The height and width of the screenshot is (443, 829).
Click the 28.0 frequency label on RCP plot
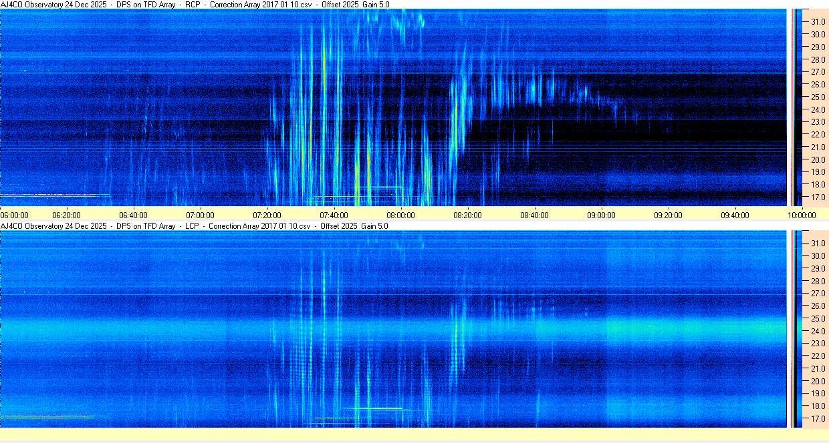coord(818,60)
